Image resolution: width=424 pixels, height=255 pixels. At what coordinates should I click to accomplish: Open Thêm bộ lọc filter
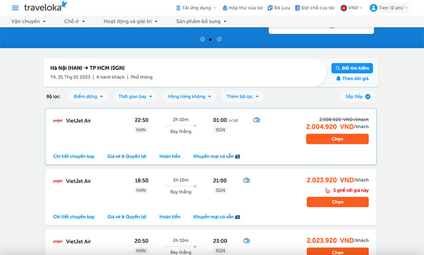coord(242,96)
